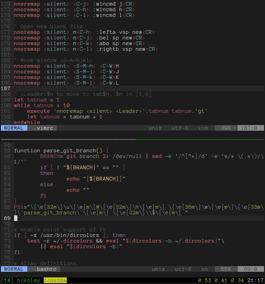Click 'Alias definitions.' comment on line 77
This screenshot has width=265, height=284.
coord(47,263)
